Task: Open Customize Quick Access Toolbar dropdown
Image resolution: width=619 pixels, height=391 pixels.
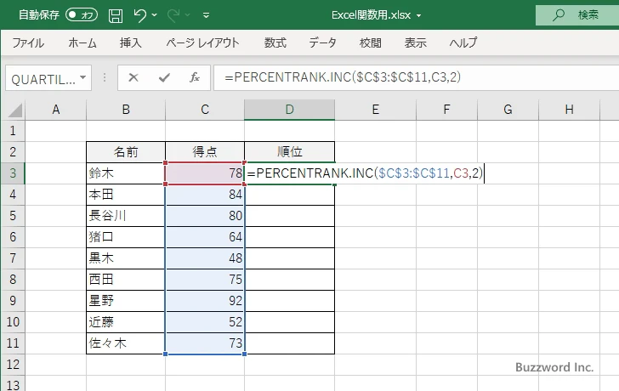Action: (206, 15)
